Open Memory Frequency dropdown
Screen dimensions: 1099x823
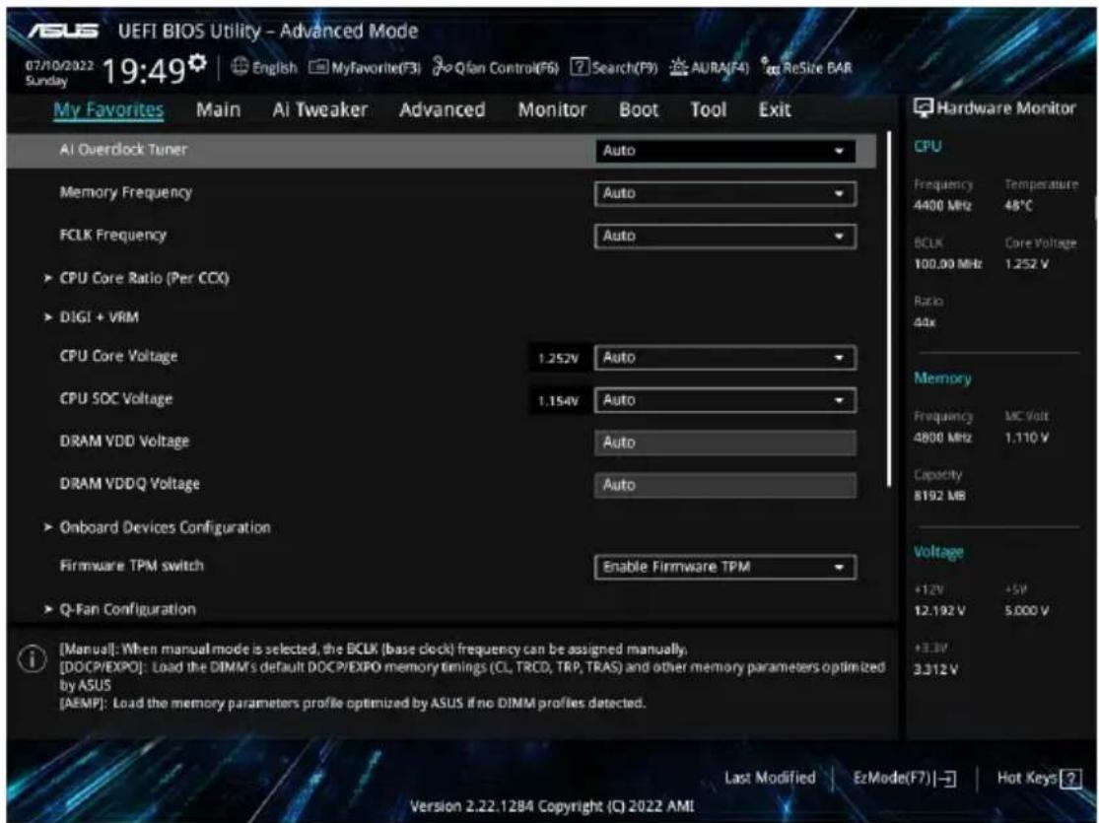click(724, 193)
